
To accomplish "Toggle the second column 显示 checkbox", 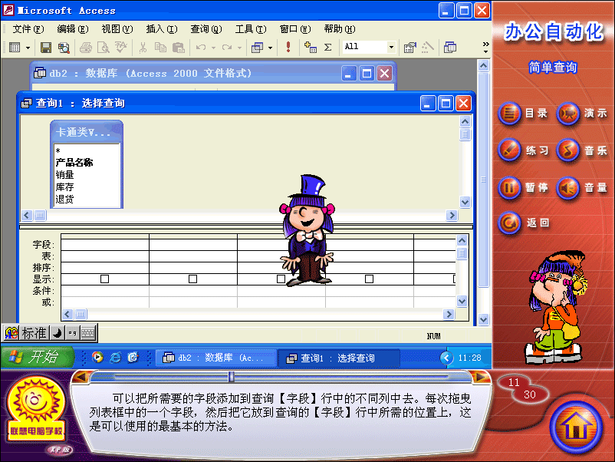I will click(x=193, y=279).
